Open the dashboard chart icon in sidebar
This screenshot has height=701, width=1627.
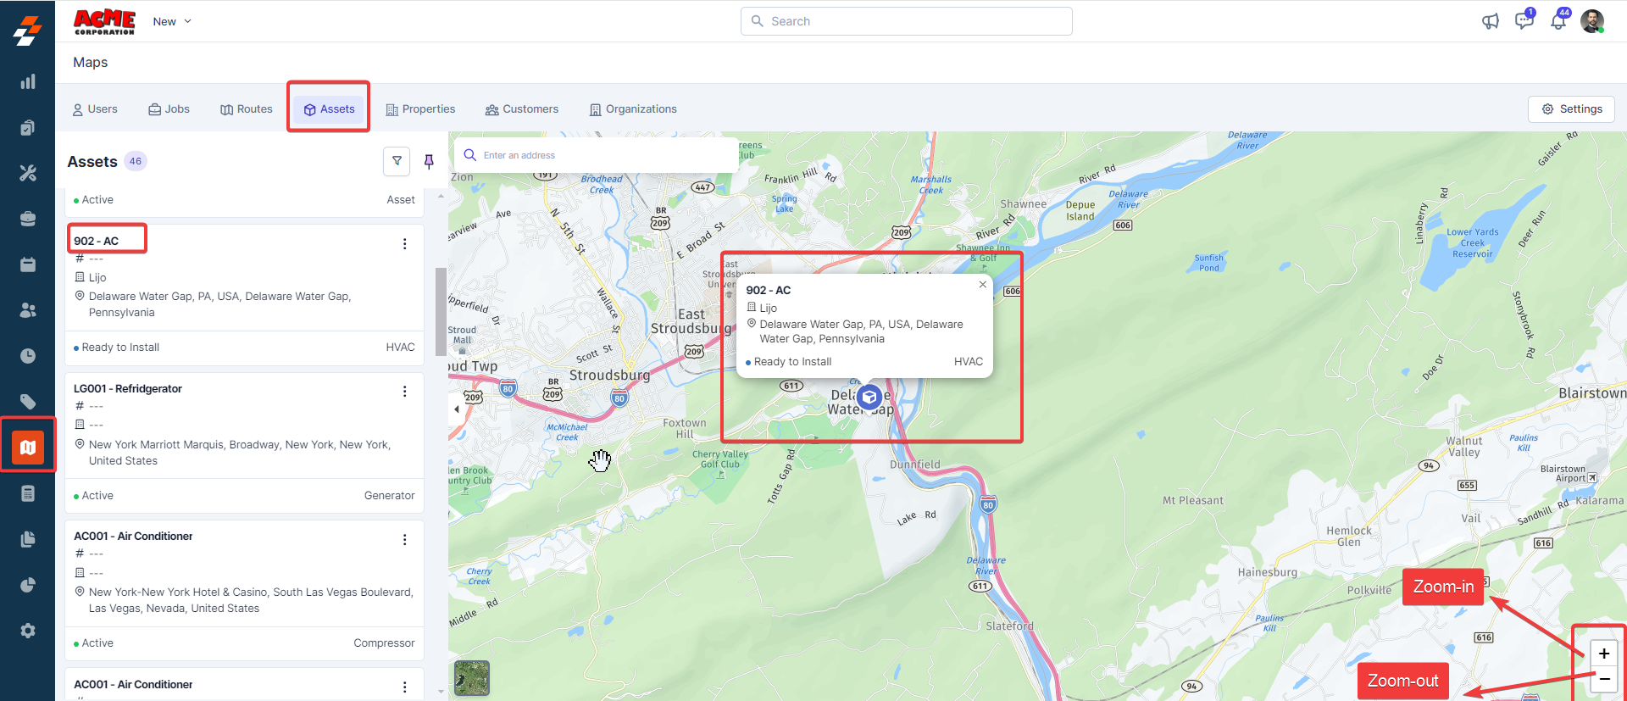point(28,81)
